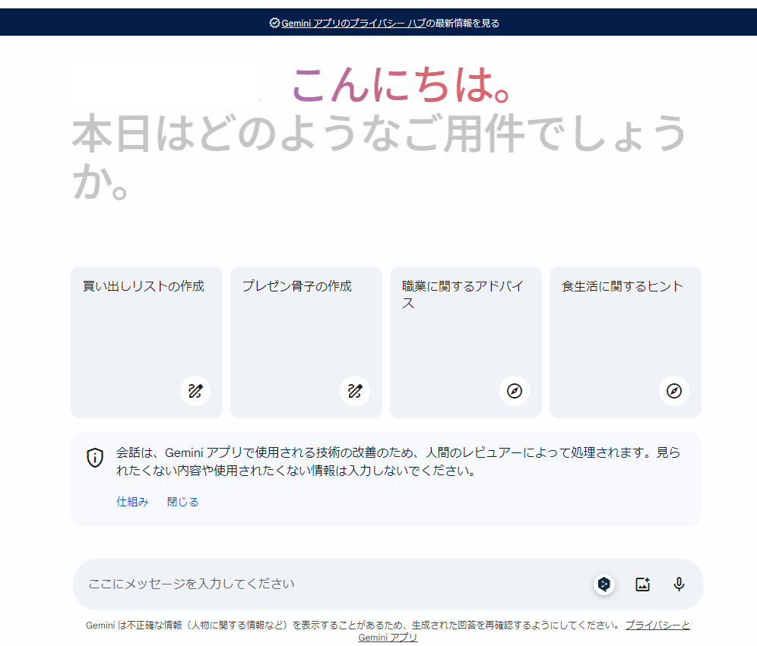Viewport: 757px width, 646px height.
Task: Activate the microphone voice input icon
Action: pos(679,585)
